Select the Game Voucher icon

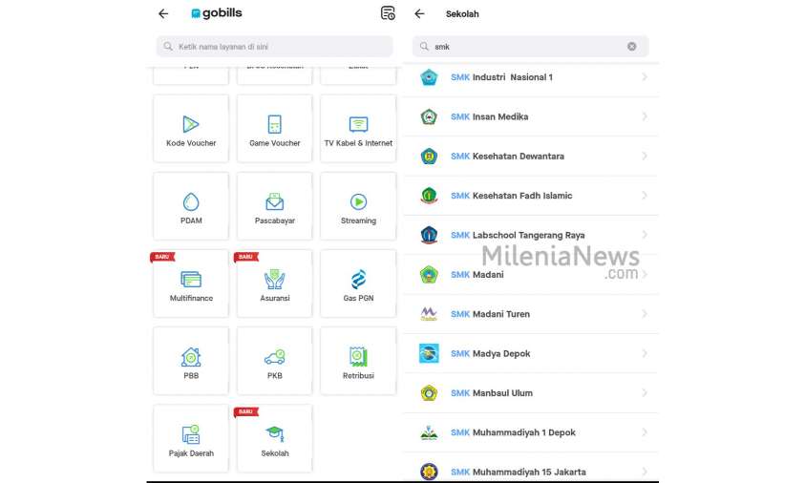click(274, 124)
